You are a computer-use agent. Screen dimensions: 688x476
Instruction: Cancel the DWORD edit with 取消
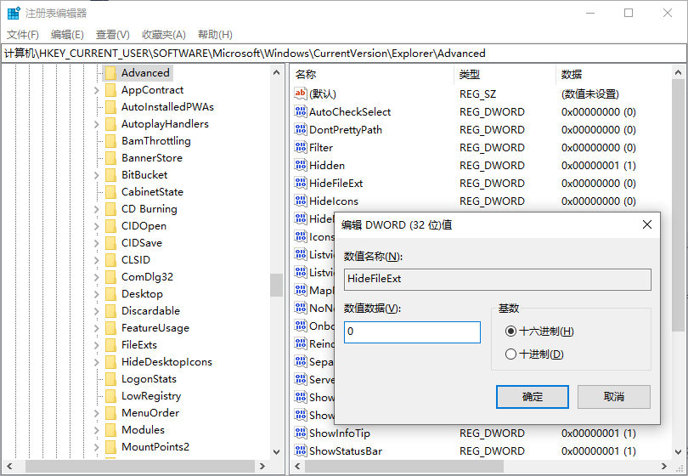(614, 397)
